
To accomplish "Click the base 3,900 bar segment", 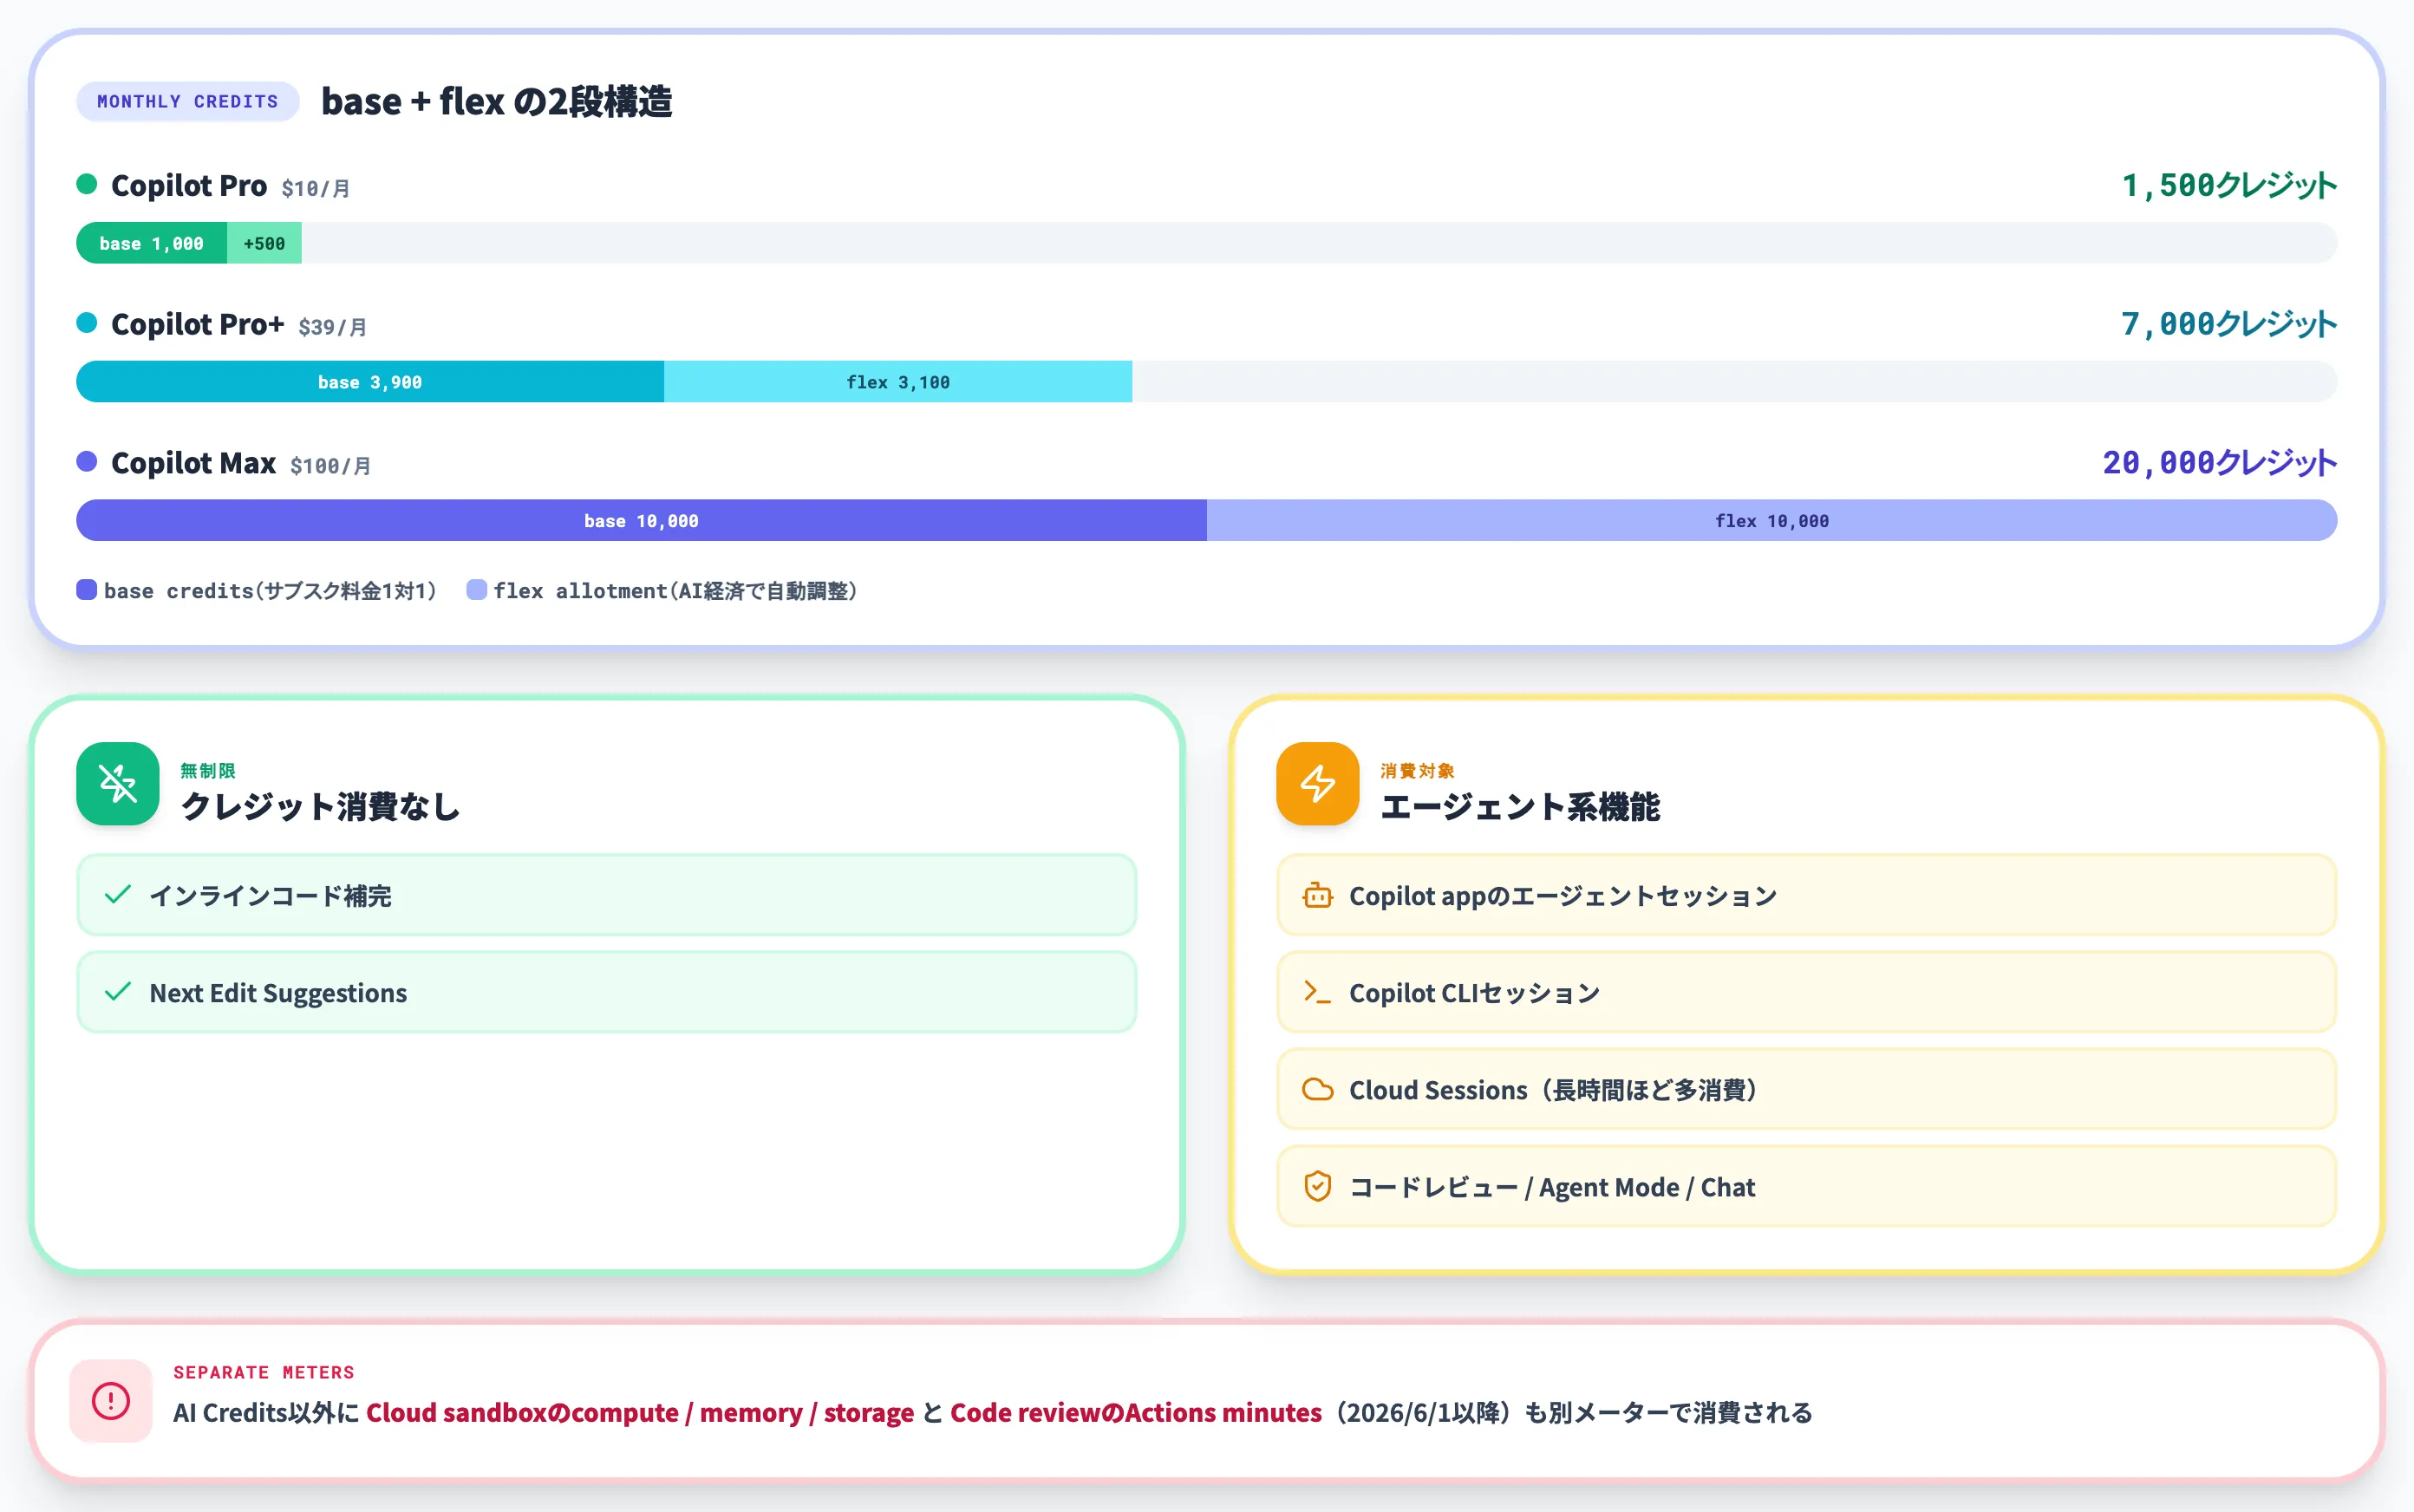I will coord(370,382).
